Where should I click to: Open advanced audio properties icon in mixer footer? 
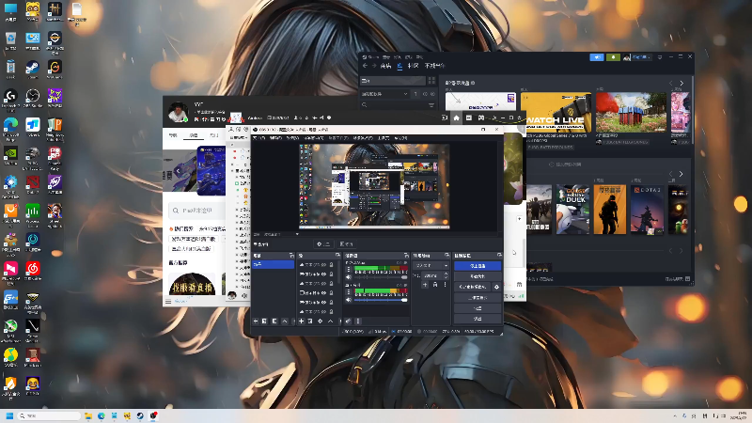[x=348, y=321]
